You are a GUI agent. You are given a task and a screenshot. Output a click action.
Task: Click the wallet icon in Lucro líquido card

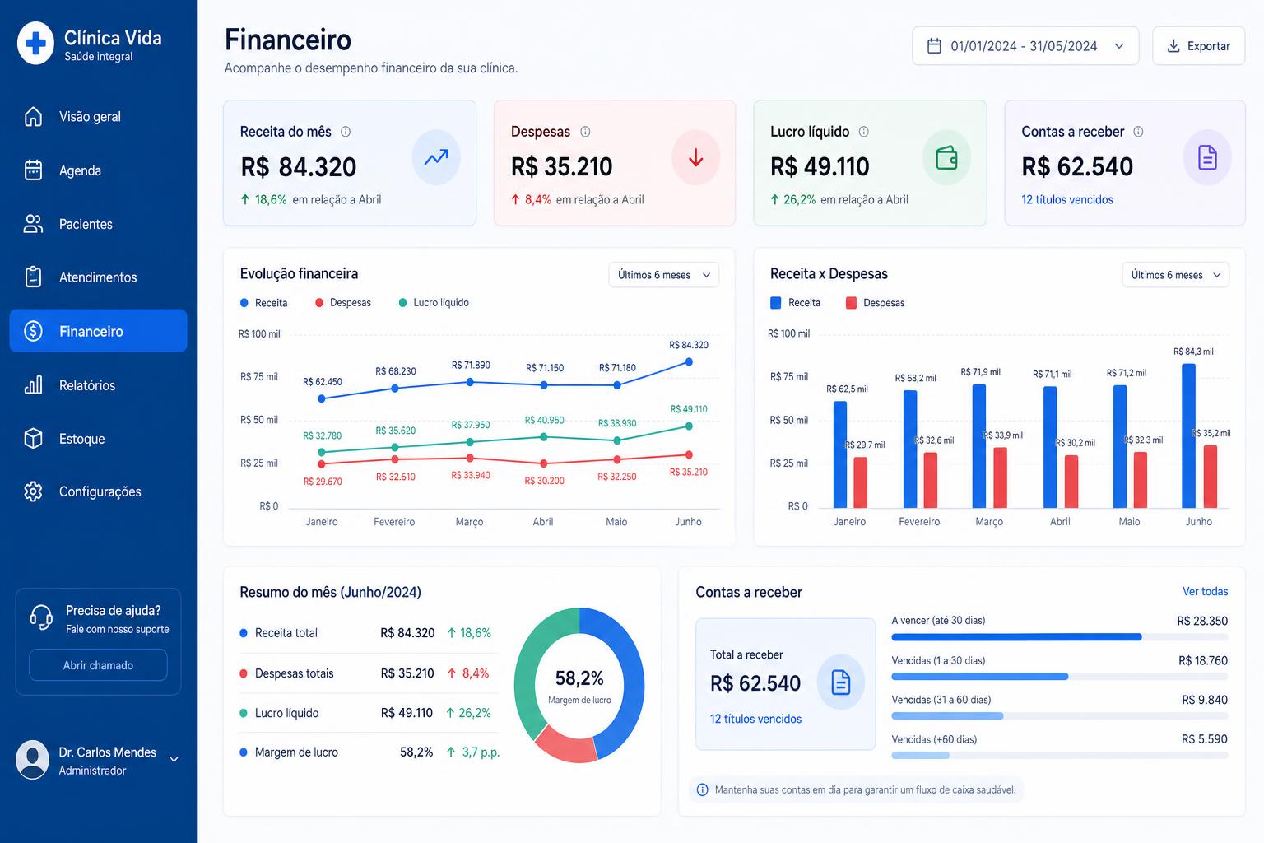click(x=947, y=157)
